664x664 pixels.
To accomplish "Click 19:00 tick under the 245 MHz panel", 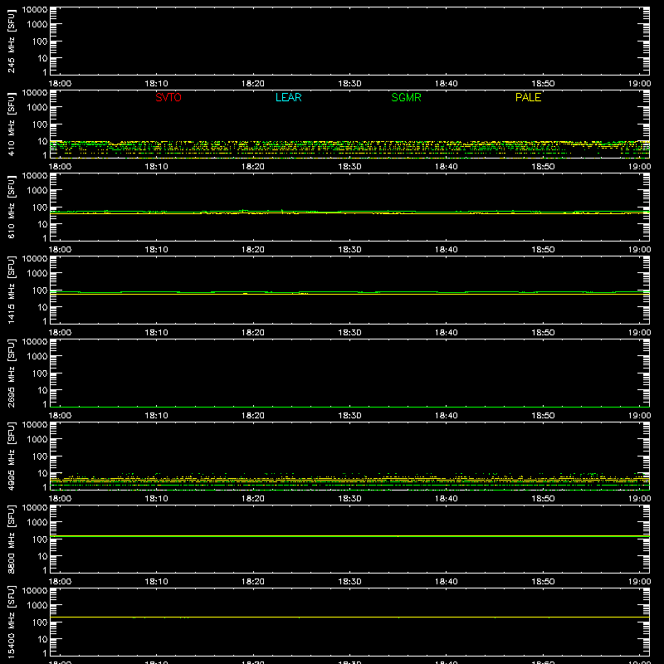I will (639, 84).
